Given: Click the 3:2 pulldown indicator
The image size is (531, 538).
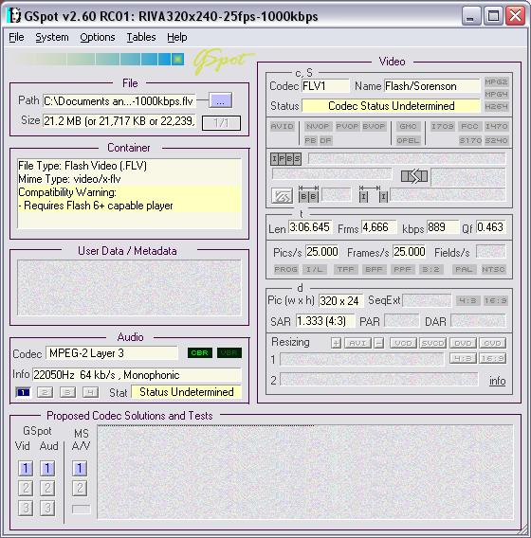Looking at the screenshot, I should pyautogui.click(x=430, y=269).
